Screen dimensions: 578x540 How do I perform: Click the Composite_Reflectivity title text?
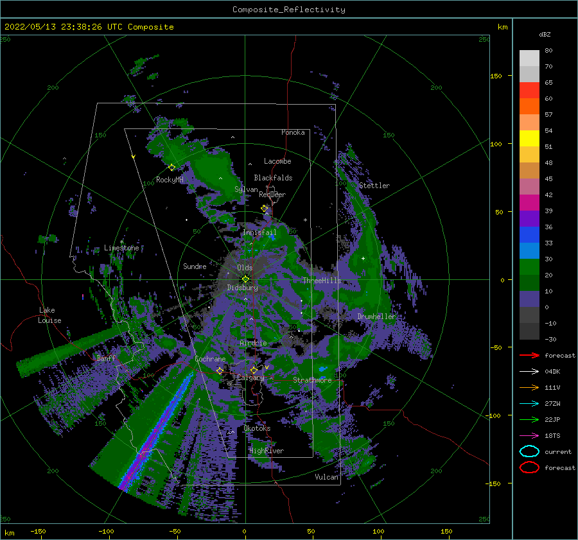click(289, 10)
